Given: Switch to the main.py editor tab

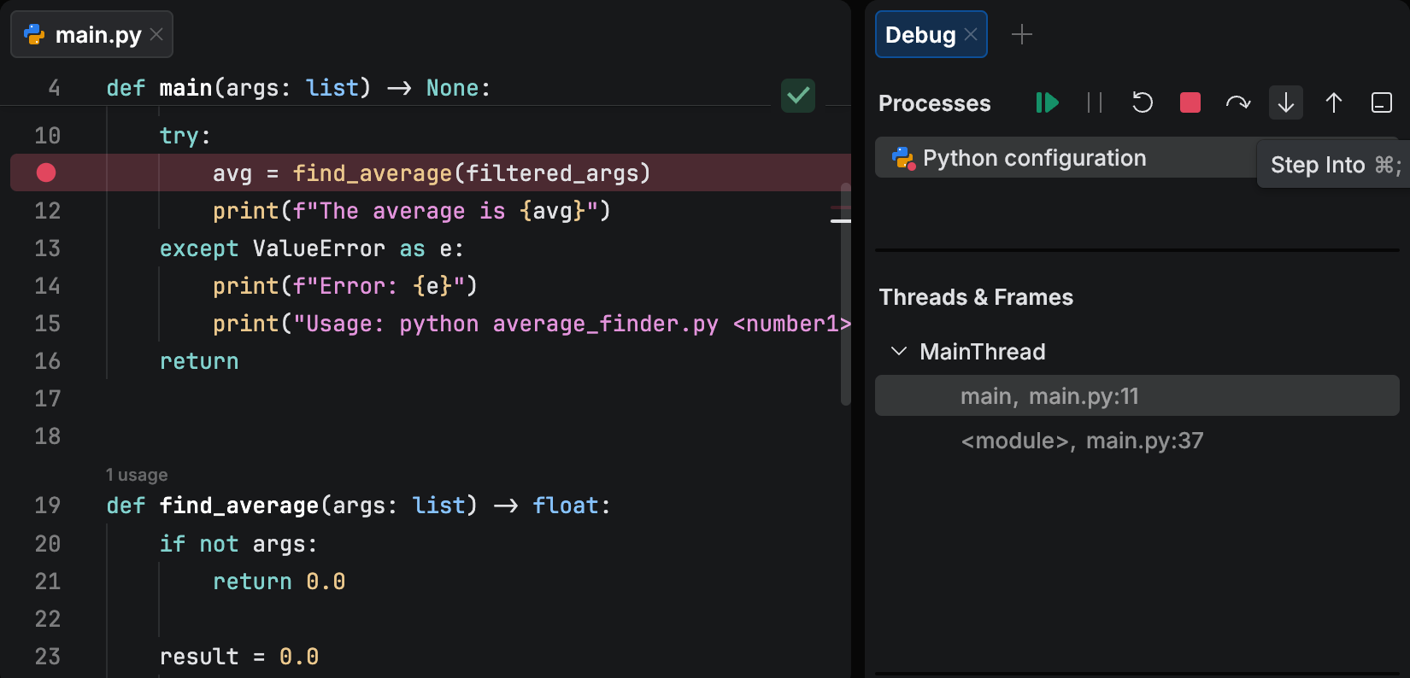Looking at the screenshot, I should (97, 35).
